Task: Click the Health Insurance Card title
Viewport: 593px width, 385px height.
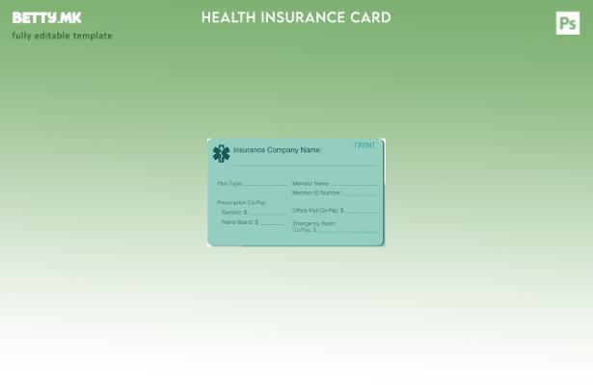Action: [x=296, y=17]
